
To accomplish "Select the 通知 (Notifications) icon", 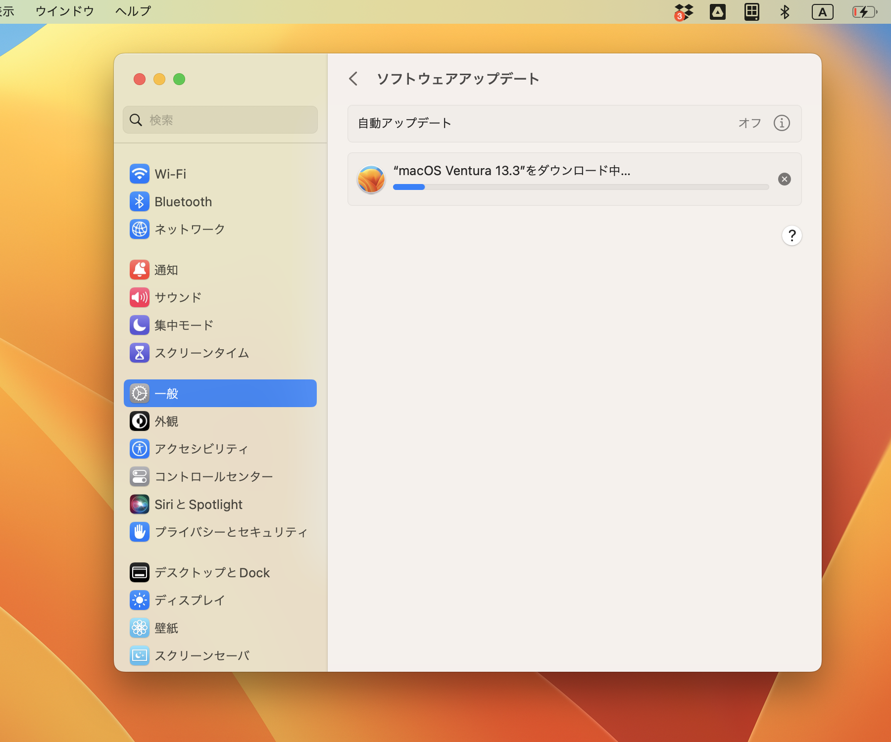I will pos(140,270).
